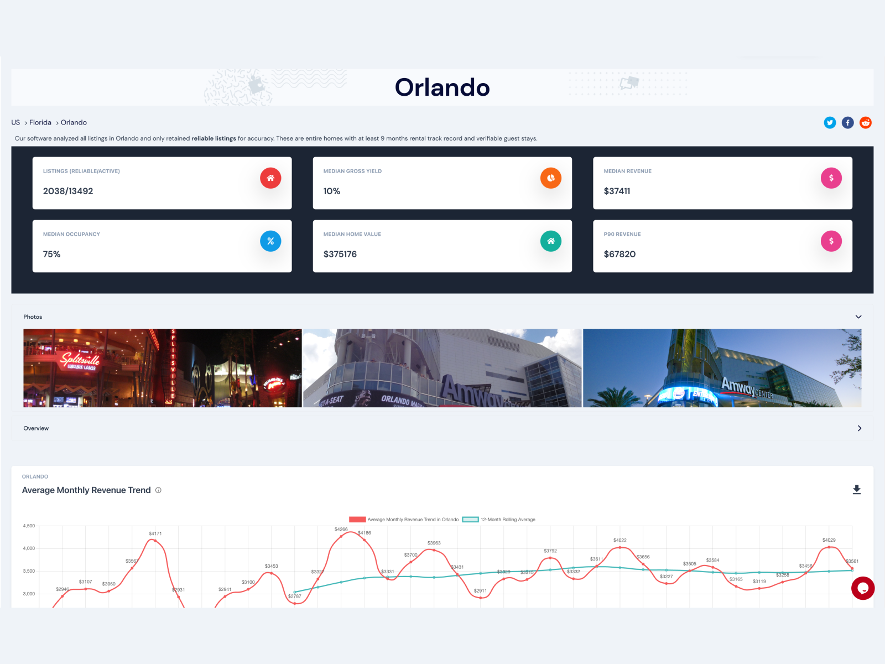
Task: Click P90 REVENUE label
Action: [622, 235]
